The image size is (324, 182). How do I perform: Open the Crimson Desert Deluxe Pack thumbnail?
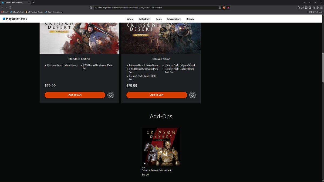pos(161,147)
